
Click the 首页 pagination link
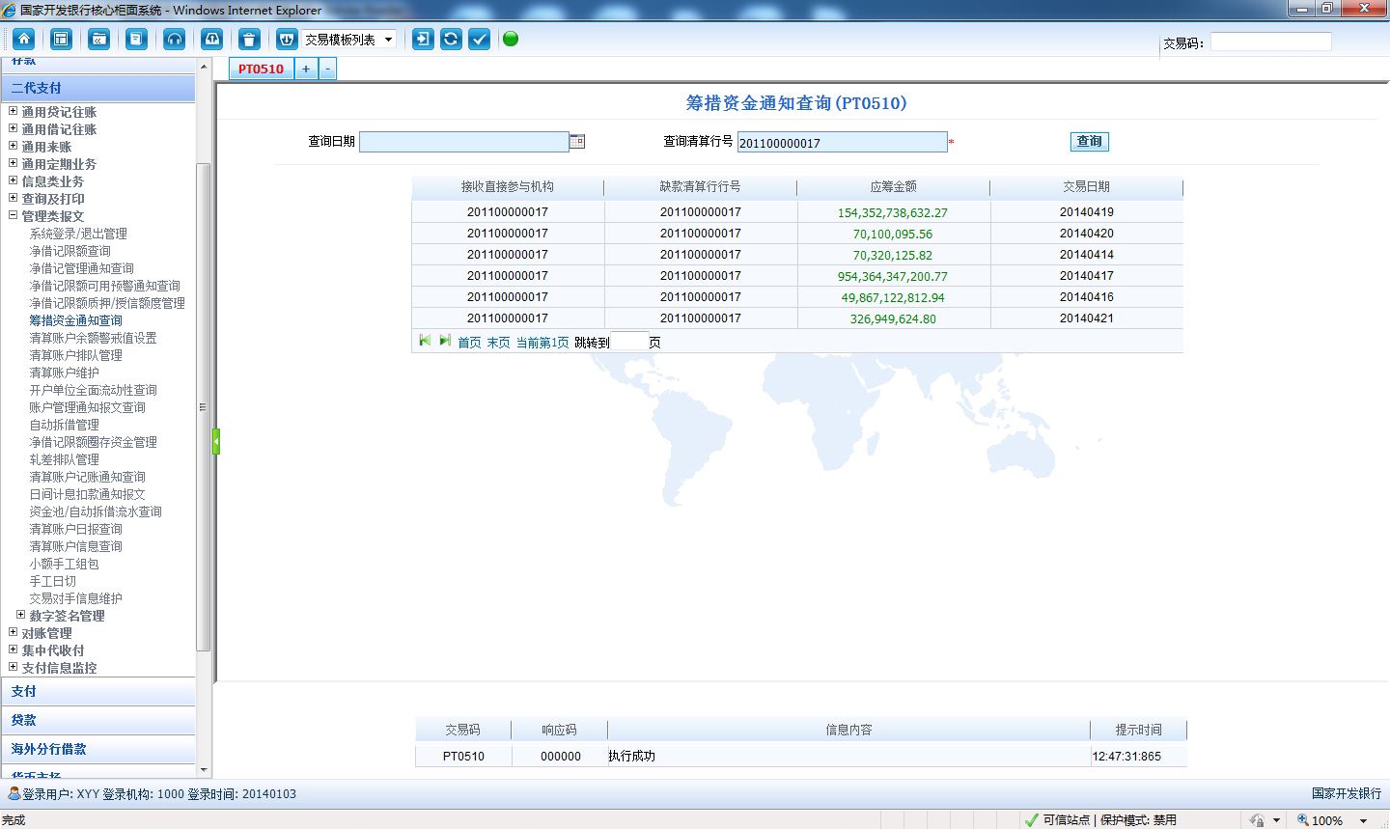tap(469, 343)
